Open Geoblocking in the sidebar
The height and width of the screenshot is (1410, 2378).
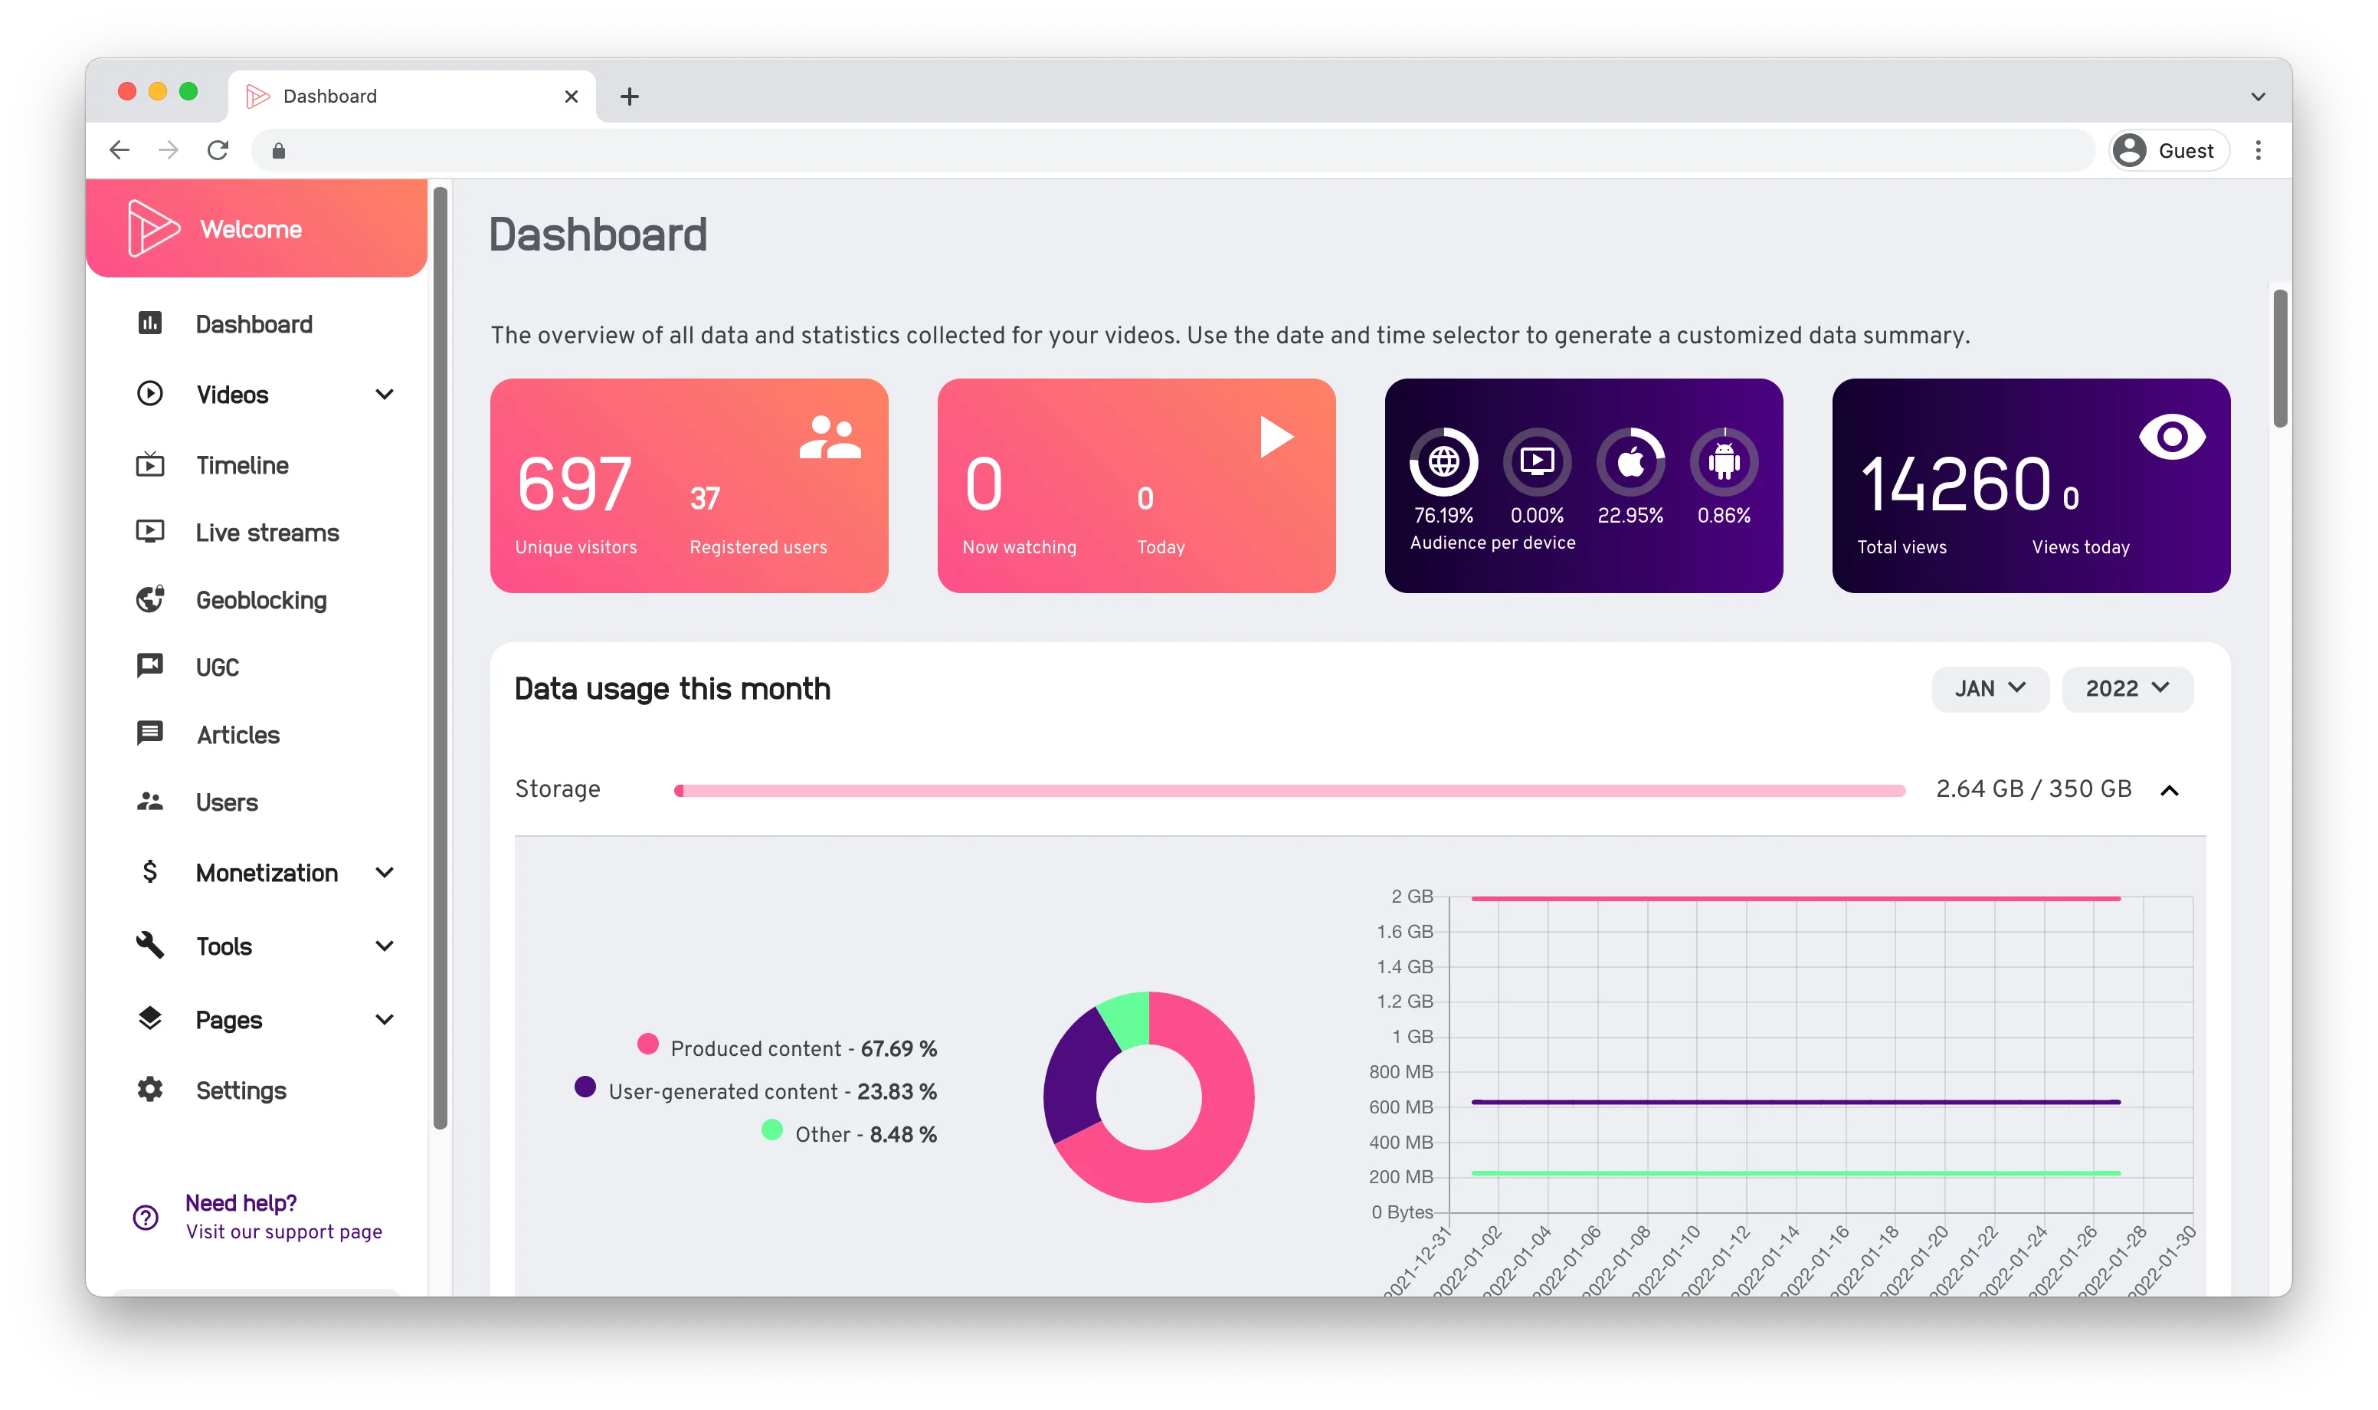(261, 599)
